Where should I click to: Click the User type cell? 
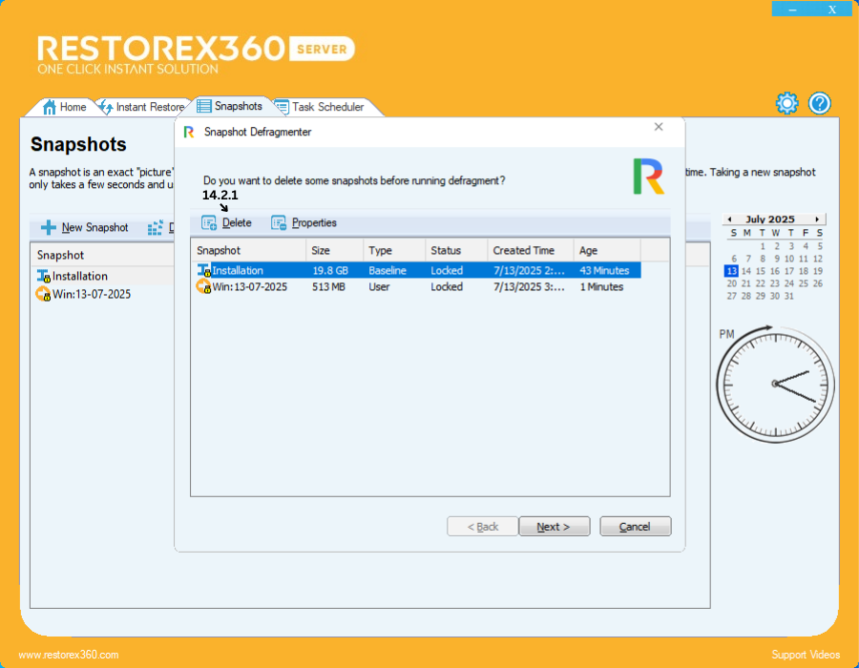click(379, 286)
